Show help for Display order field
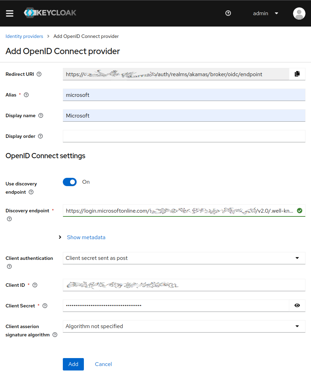 click(40, 136)
